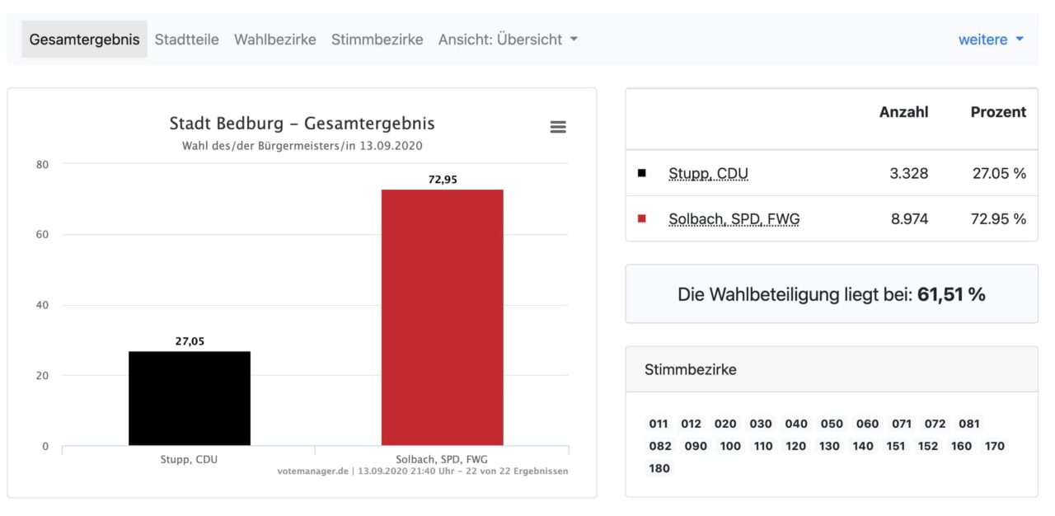Open the Solbach, SPD, FWG link
Screen dimensions: 1055x516
pos(734,219)
